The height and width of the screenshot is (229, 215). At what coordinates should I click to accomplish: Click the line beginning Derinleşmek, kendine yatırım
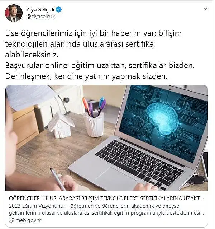[x=86, y=76]
